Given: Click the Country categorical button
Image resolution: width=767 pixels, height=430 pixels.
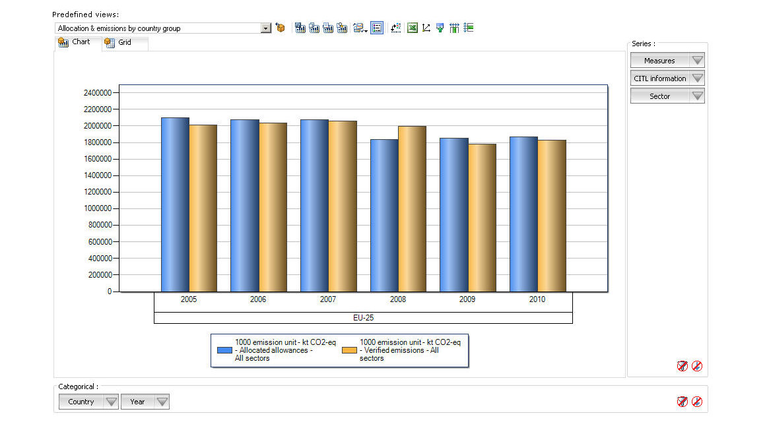Looking at the screenshot, I should pos(81,402).
